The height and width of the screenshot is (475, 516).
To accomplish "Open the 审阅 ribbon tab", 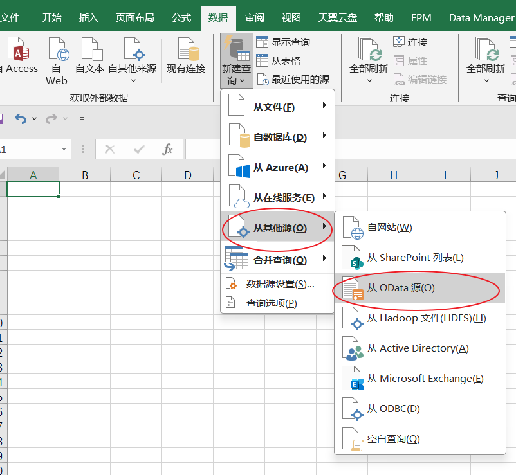I will coord(255,17).
